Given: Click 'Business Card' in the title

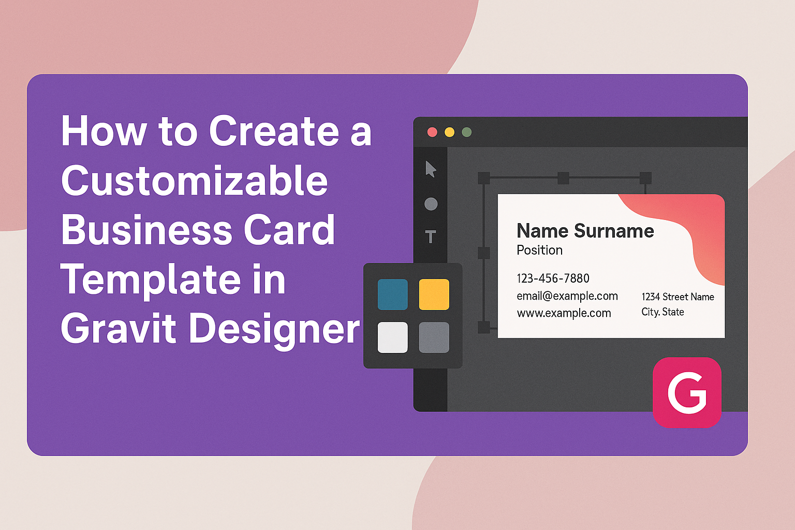Looking at the screenshot, I should click(198, 230).
